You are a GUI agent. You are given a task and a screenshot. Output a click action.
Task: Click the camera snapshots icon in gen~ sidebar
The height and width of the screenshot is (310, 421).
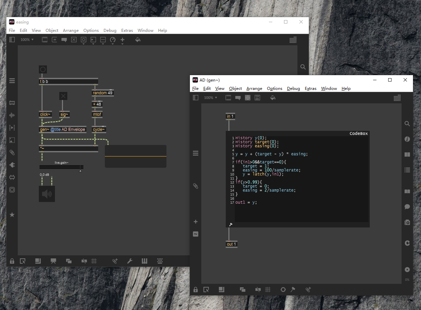(407, 222)
